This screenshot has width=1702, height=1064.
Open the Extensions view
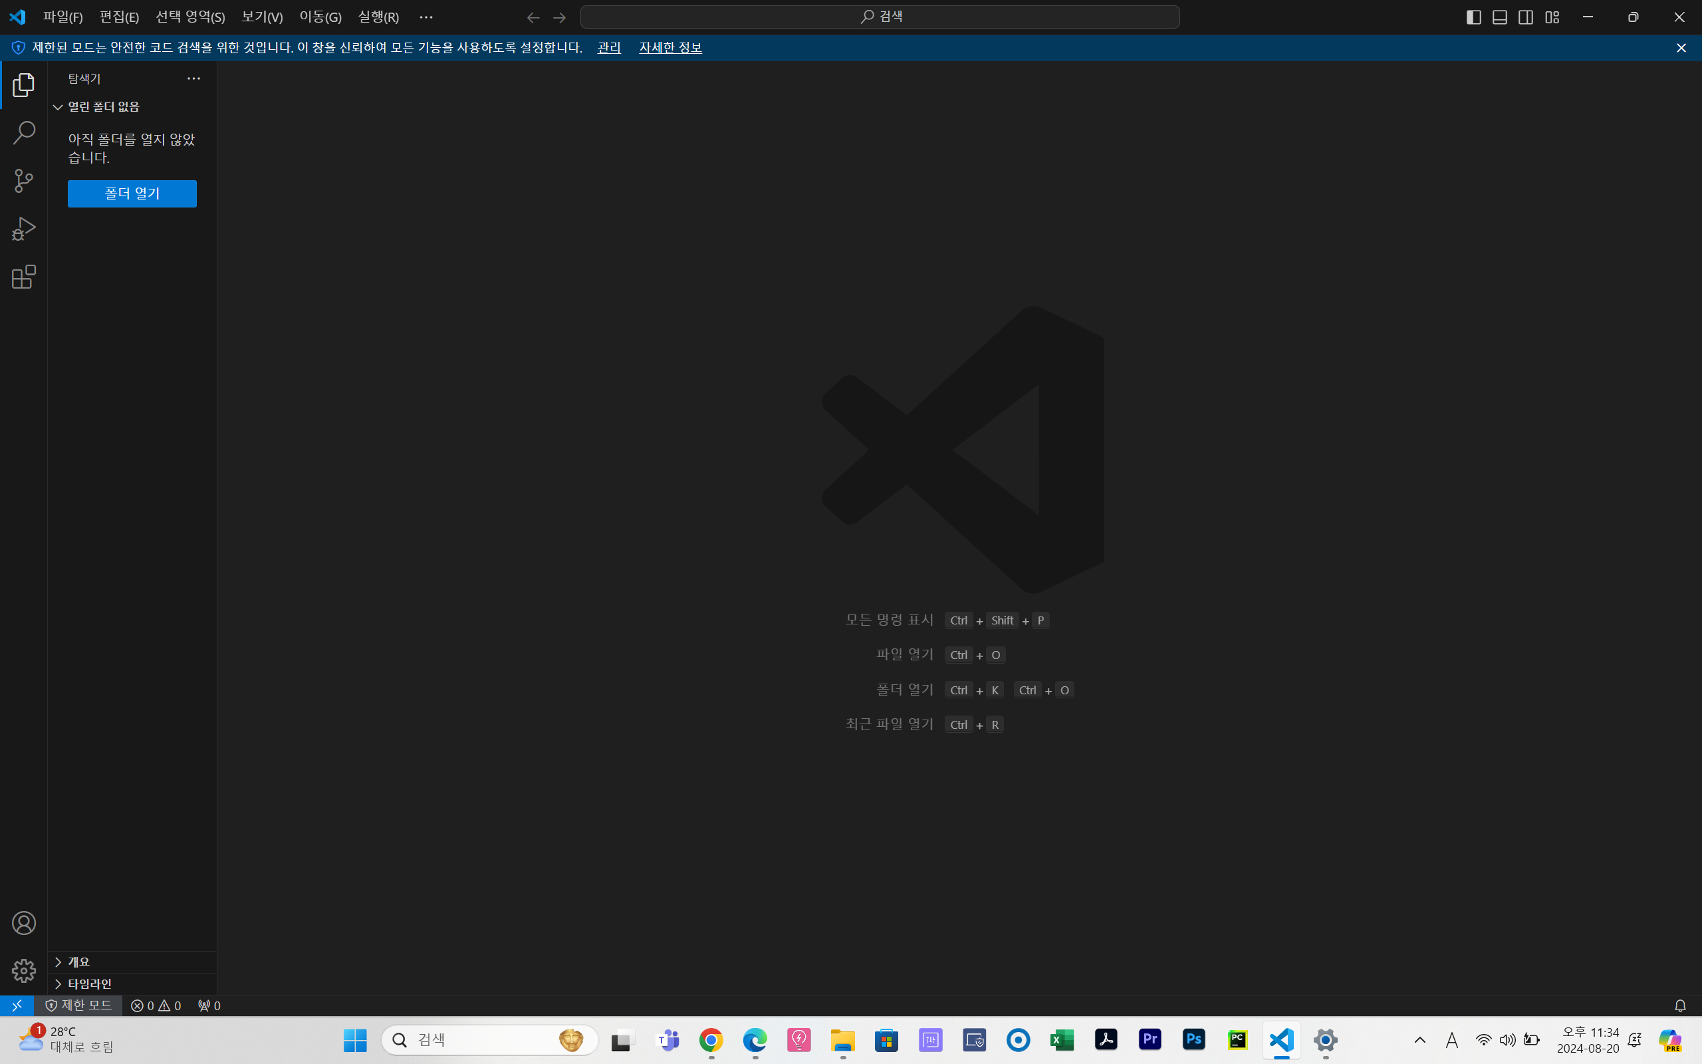(24, 277)
